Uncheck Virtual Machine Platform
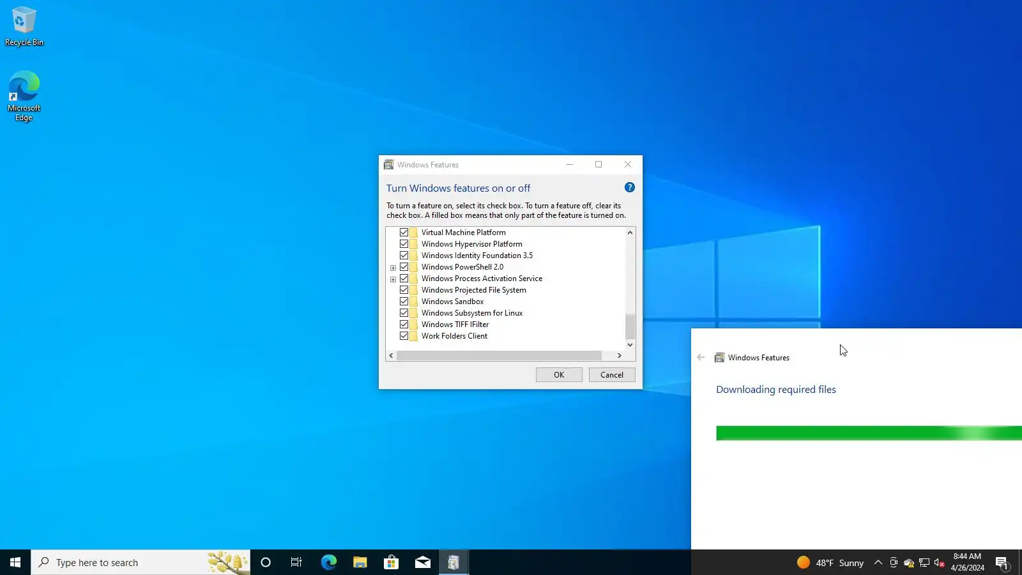Viewport: 1022px width, 575px height. (404, 233)
